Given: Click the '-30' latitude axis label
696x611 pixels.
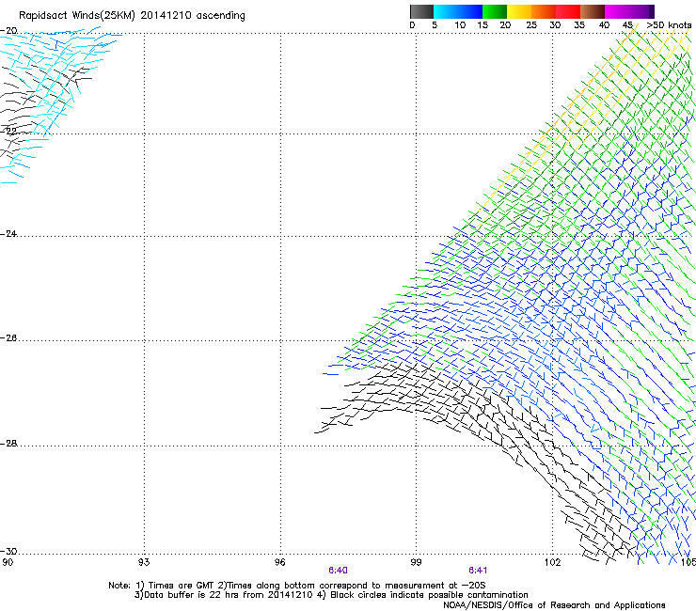Looking at the screenshot, I should [8, 552].
